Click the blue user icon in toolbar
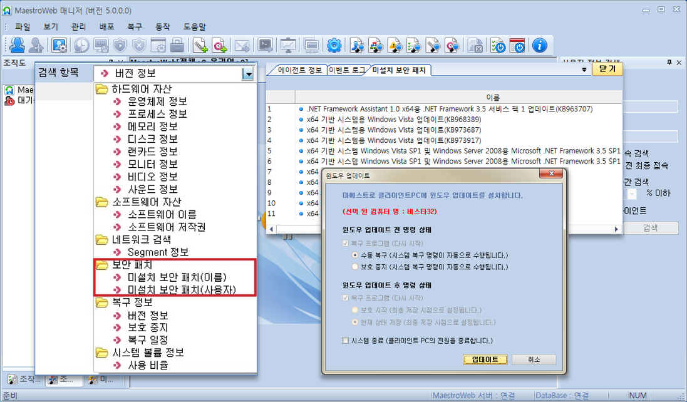Viewport: 687px width, 402px height. coord(17,45)
